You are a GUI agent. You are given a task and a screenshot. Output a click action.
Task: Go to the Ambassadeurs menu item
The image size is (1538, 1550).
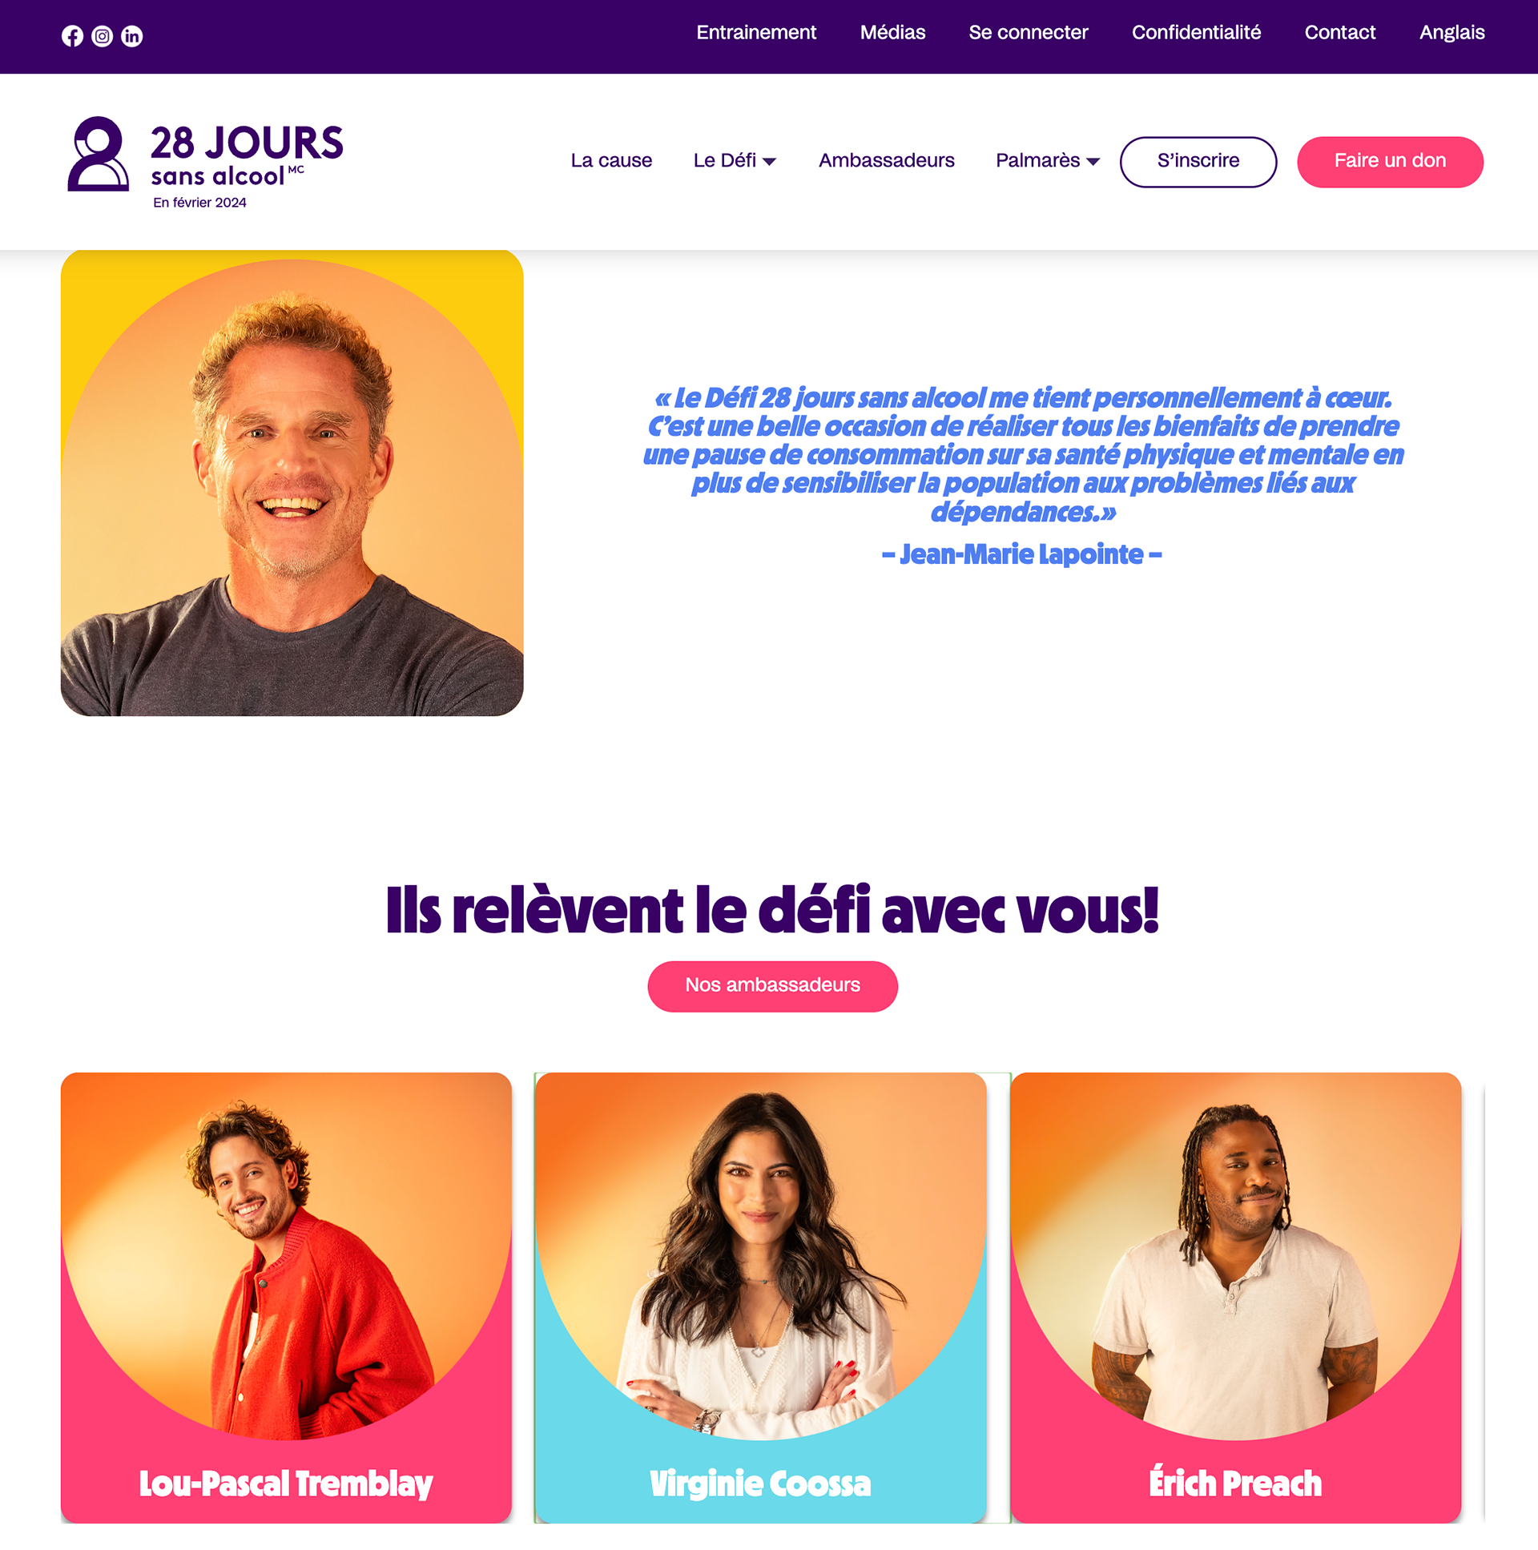pos(887,161)
